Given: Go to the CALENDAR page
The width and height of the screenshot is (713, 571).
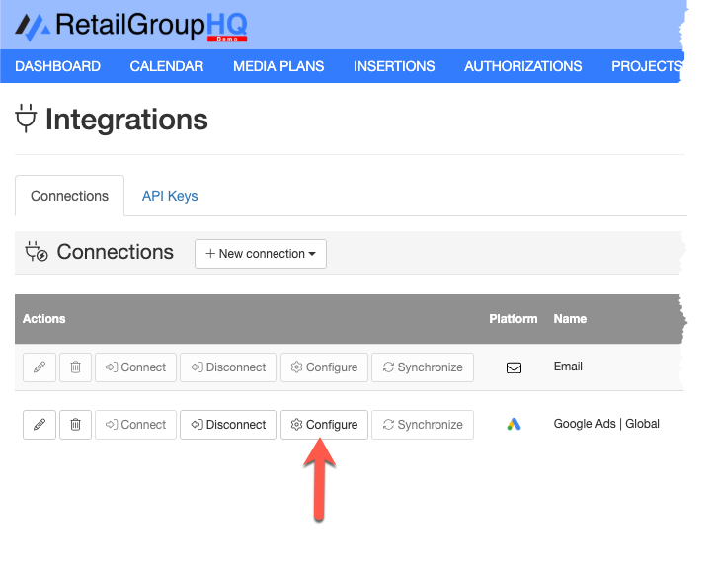Looking at the screenshot, I should coord(167,66).
